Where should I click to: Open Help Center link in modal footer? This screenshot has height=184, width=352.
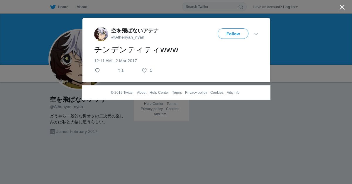click(159, 93)
